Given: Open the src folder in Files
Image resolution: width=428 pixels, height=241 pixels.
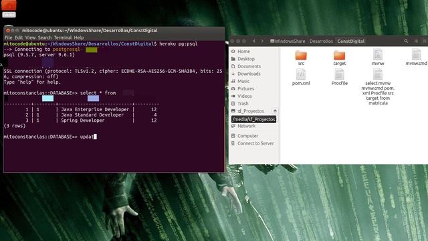Looking at the screenshot, I should point(301,56).
